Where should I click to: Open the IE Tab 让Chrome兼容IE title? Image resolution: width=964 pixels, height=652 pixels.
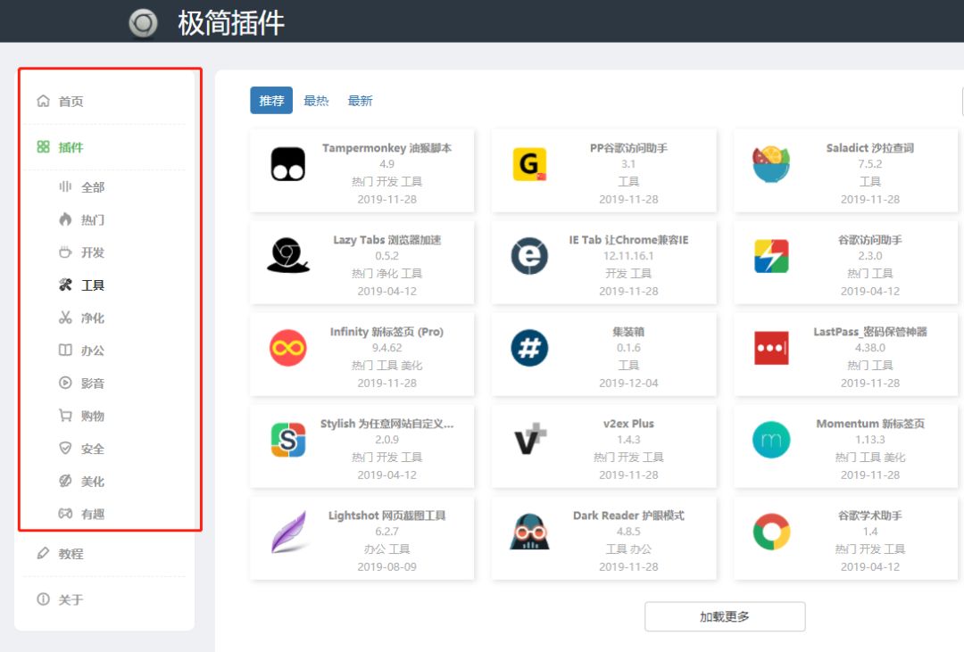pos(628,240)
